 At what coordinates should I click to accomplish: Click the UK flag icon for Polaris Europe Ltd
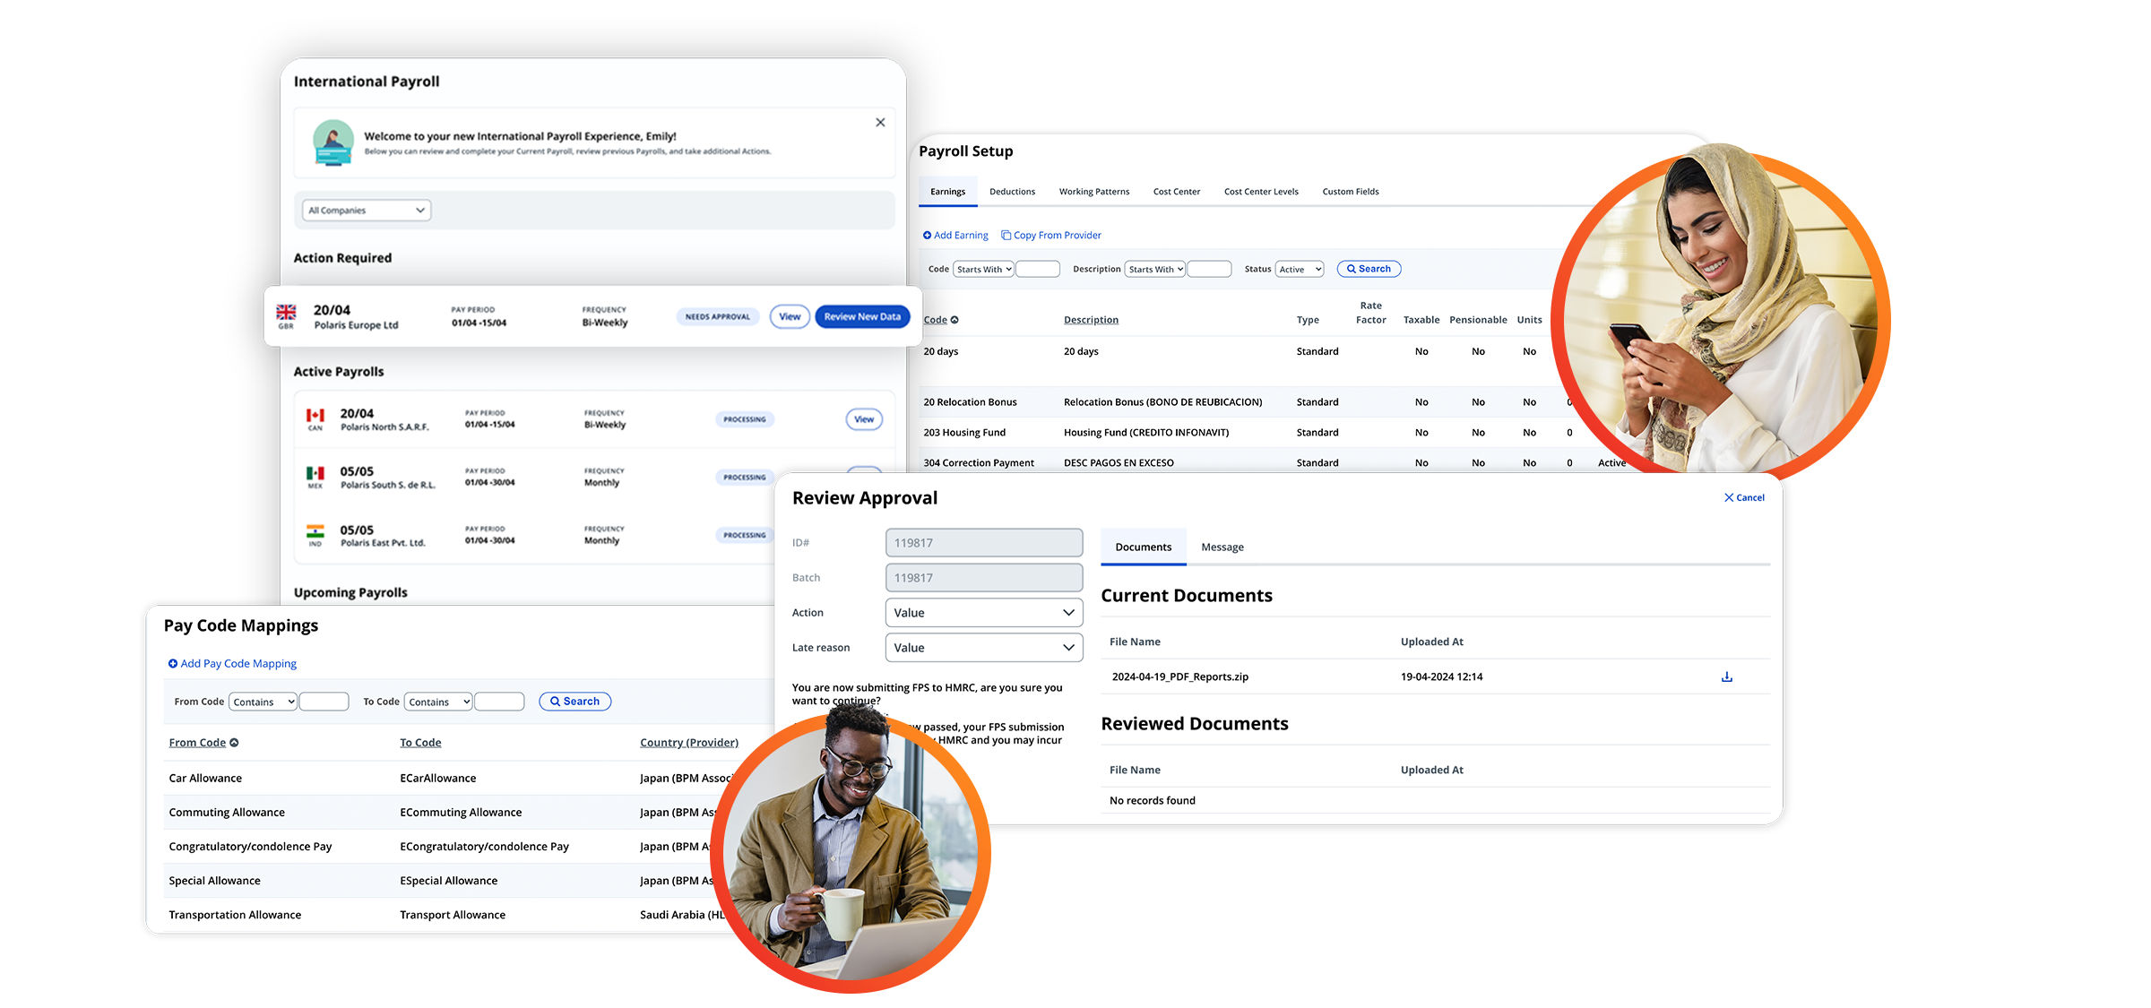coord(286,312)
